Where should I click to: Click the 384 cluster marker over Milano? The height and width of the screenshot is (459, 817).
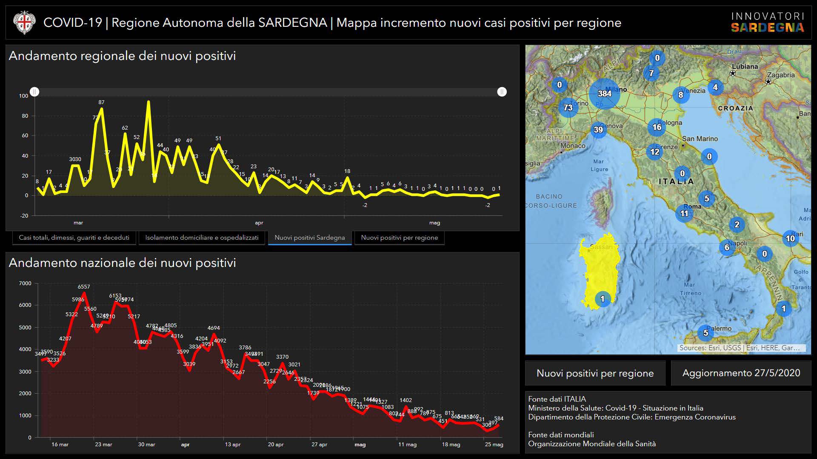[604, 93]
